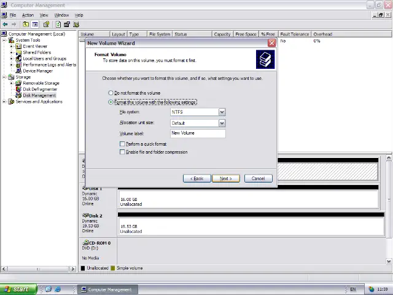Image resolution: width=393 pixels, height=295 pixels.
Task: Click the Volume label text field
Action: coord(198,133)
